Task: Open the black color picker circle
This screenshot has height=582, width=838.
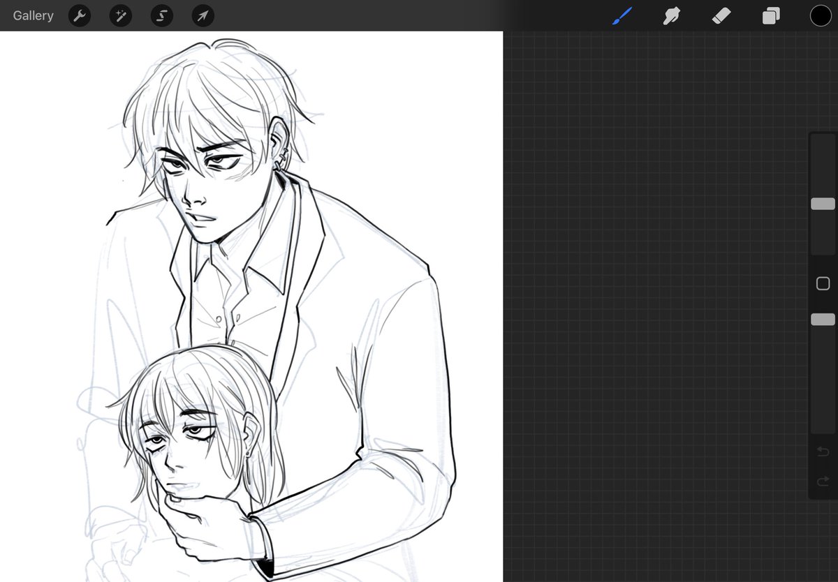Action: click(821, 15)
